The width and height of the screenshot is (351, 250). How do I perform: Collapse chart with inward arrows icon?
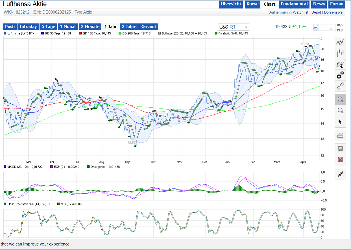(x=340, y=174)
